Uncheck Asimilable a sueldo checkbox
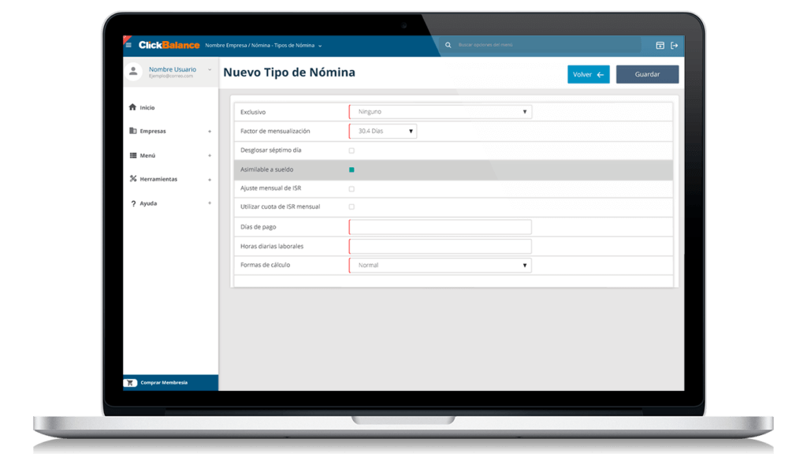807x454 pixels. tap(351, 169)
